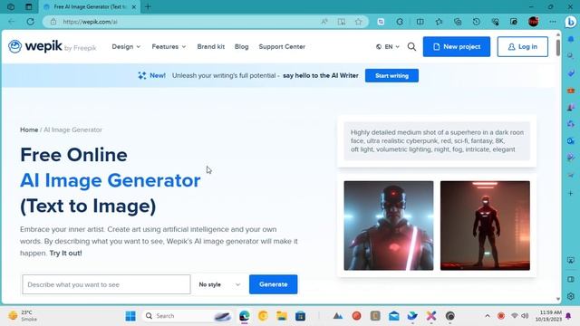Open Collections toolbar icon

point(458,22)
